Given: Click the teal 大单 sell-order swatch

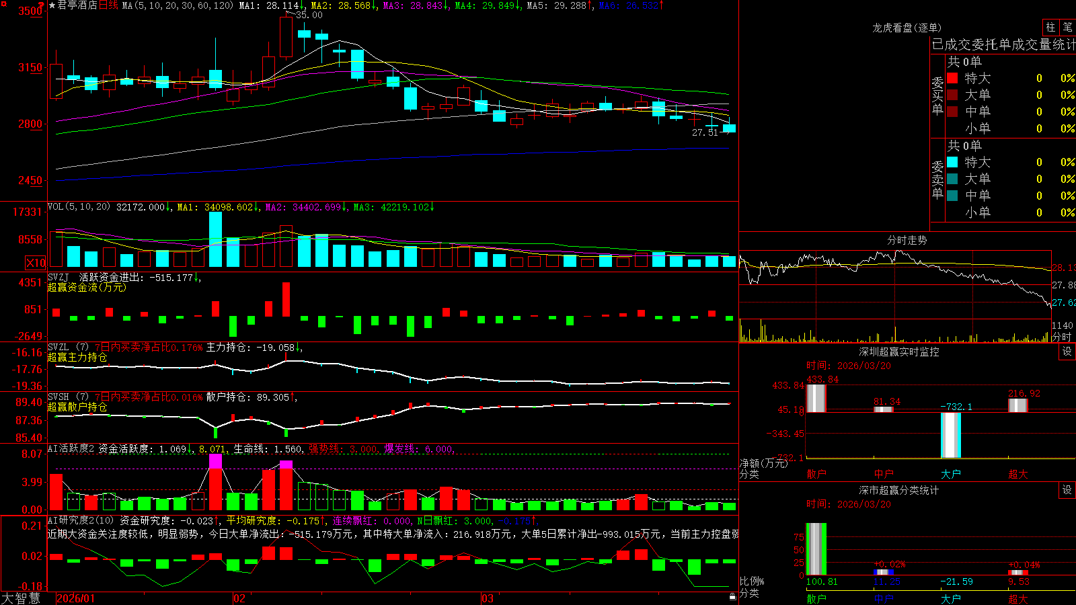Looking at the screenshot, I should [952, 179].
